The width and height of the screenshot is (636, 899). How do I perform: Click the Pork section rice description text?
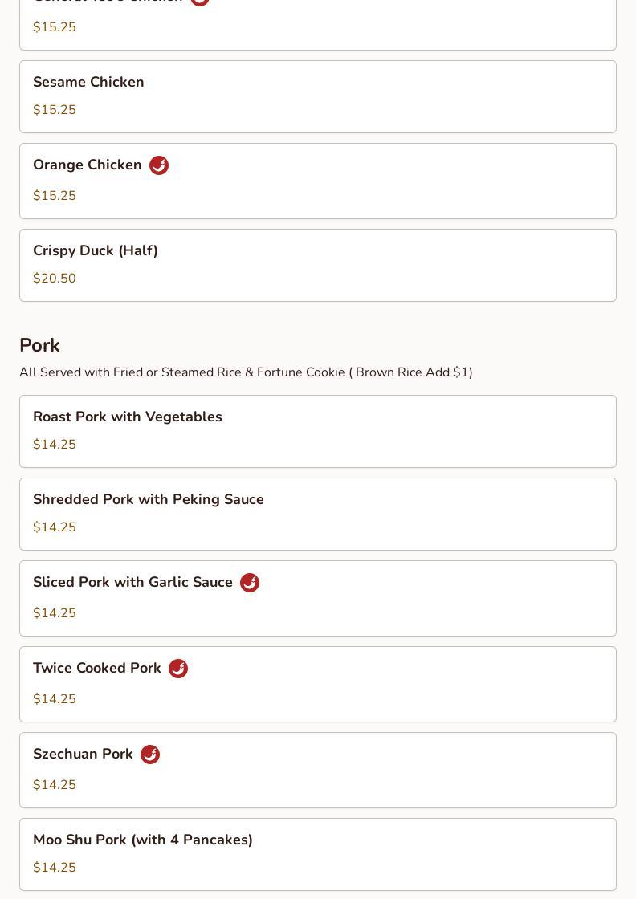click(x=246, y=372)
